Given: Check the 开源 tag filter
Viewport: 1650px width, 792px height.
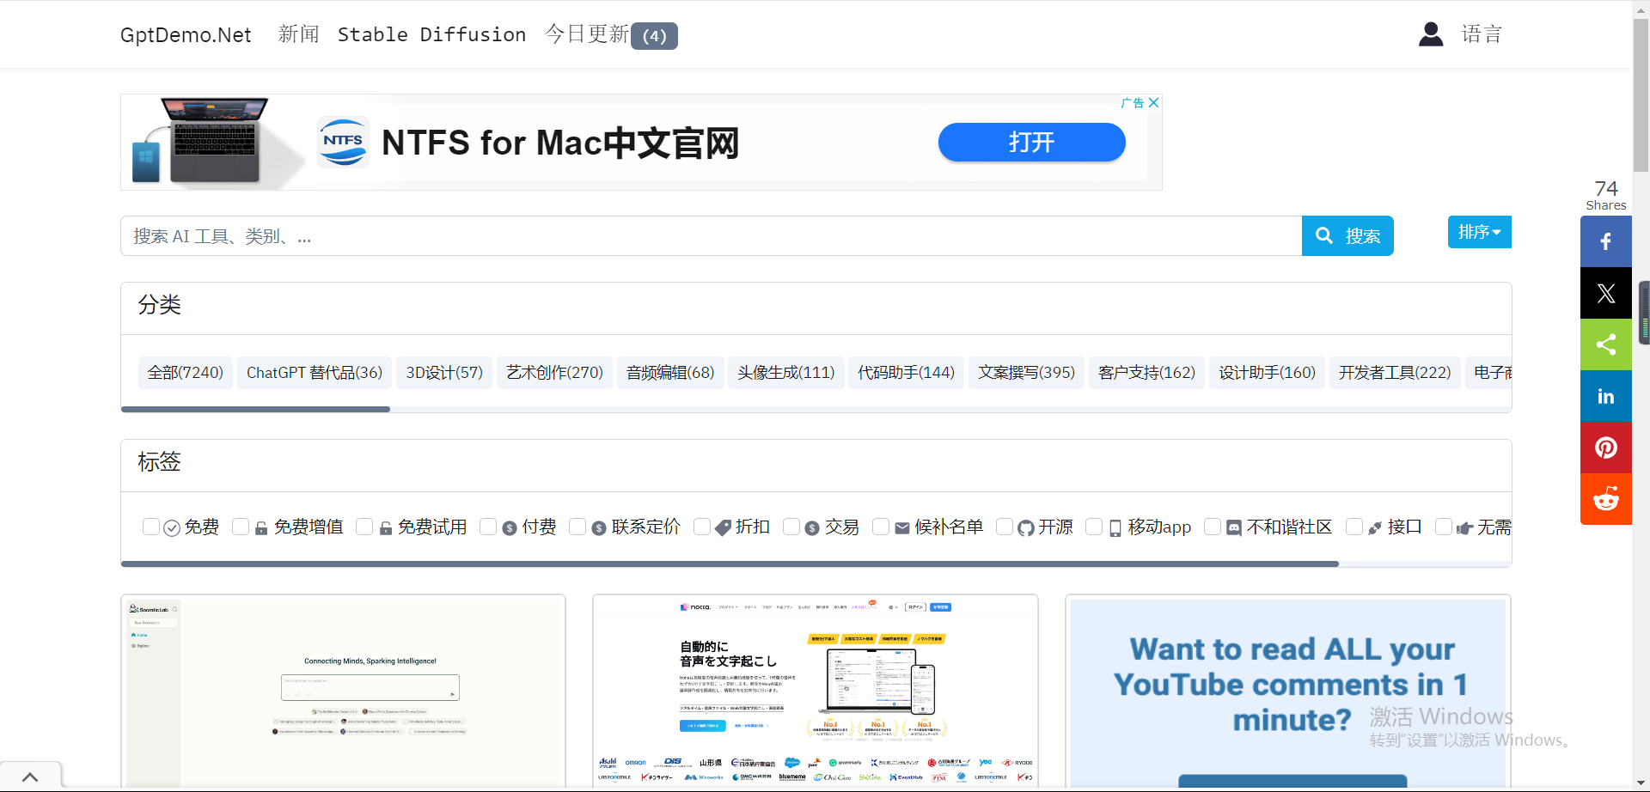Looking at the screenshot, I should 1005,527.
